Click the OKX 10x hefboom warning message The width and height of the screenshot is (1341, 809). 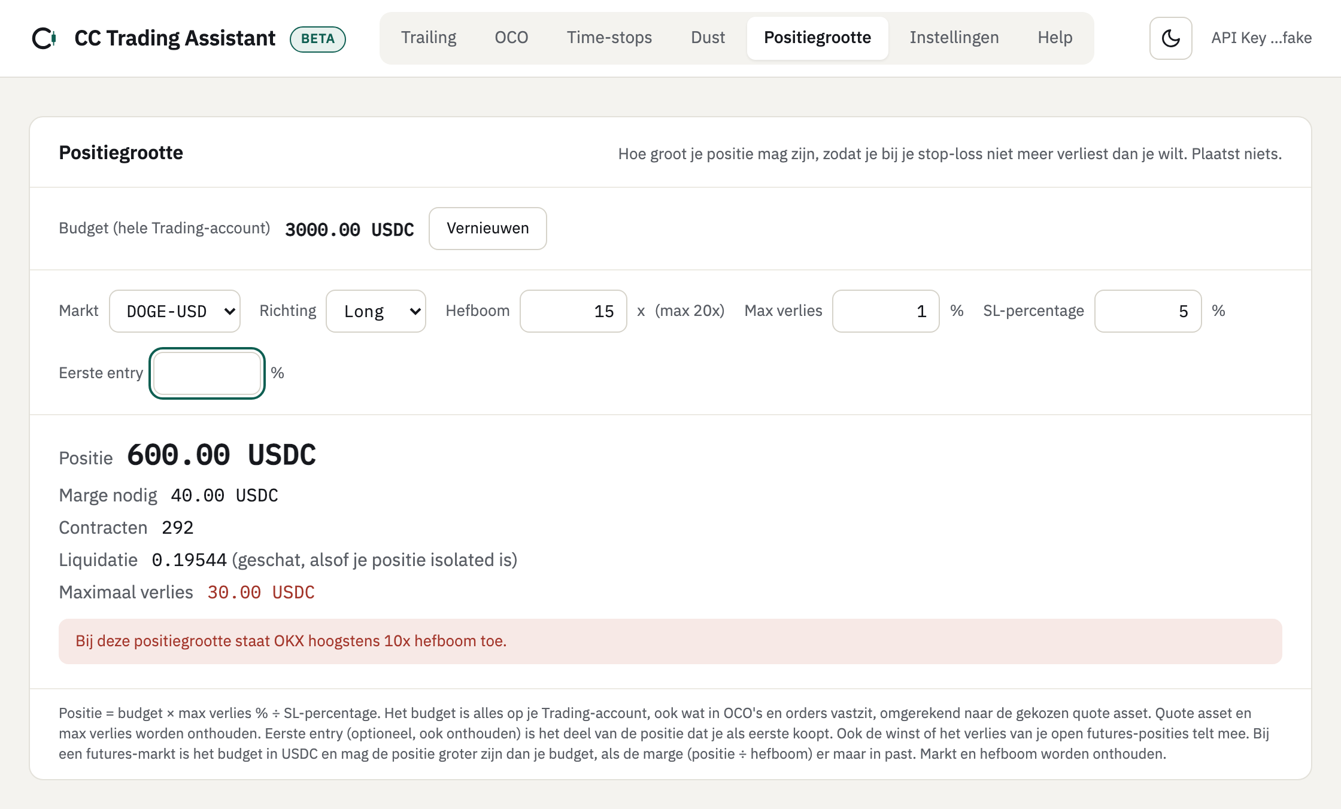pos(670,641)
